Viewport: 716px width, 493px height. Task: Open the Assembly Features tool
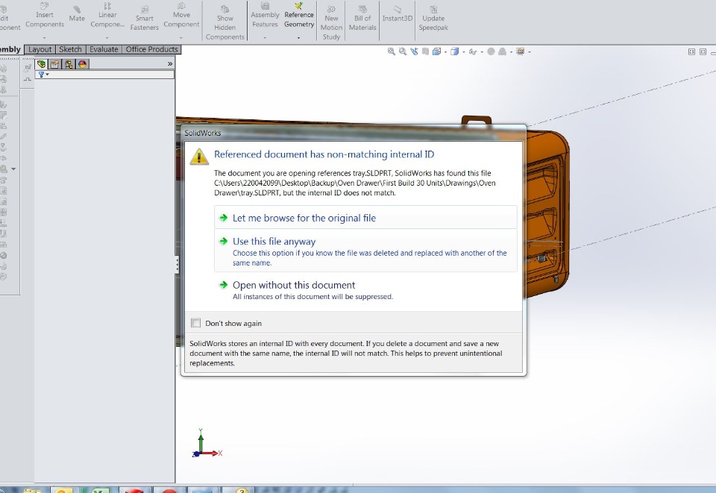pyautogui.click(x=265, y=16)
